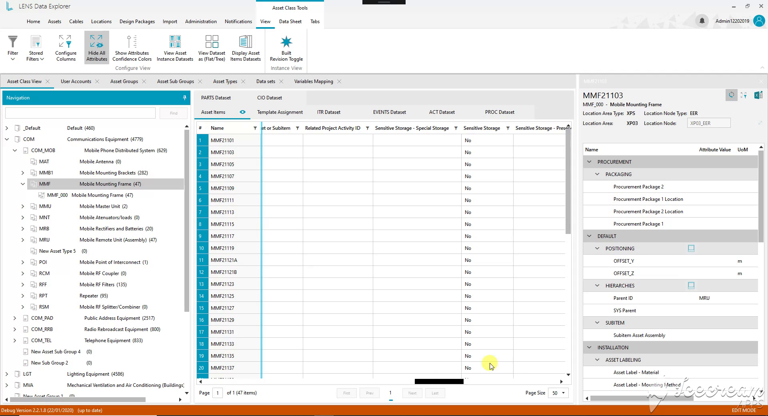Switch to the Asset Groups tab
Viewport: 768px width, 416px height.
[124, 81]
